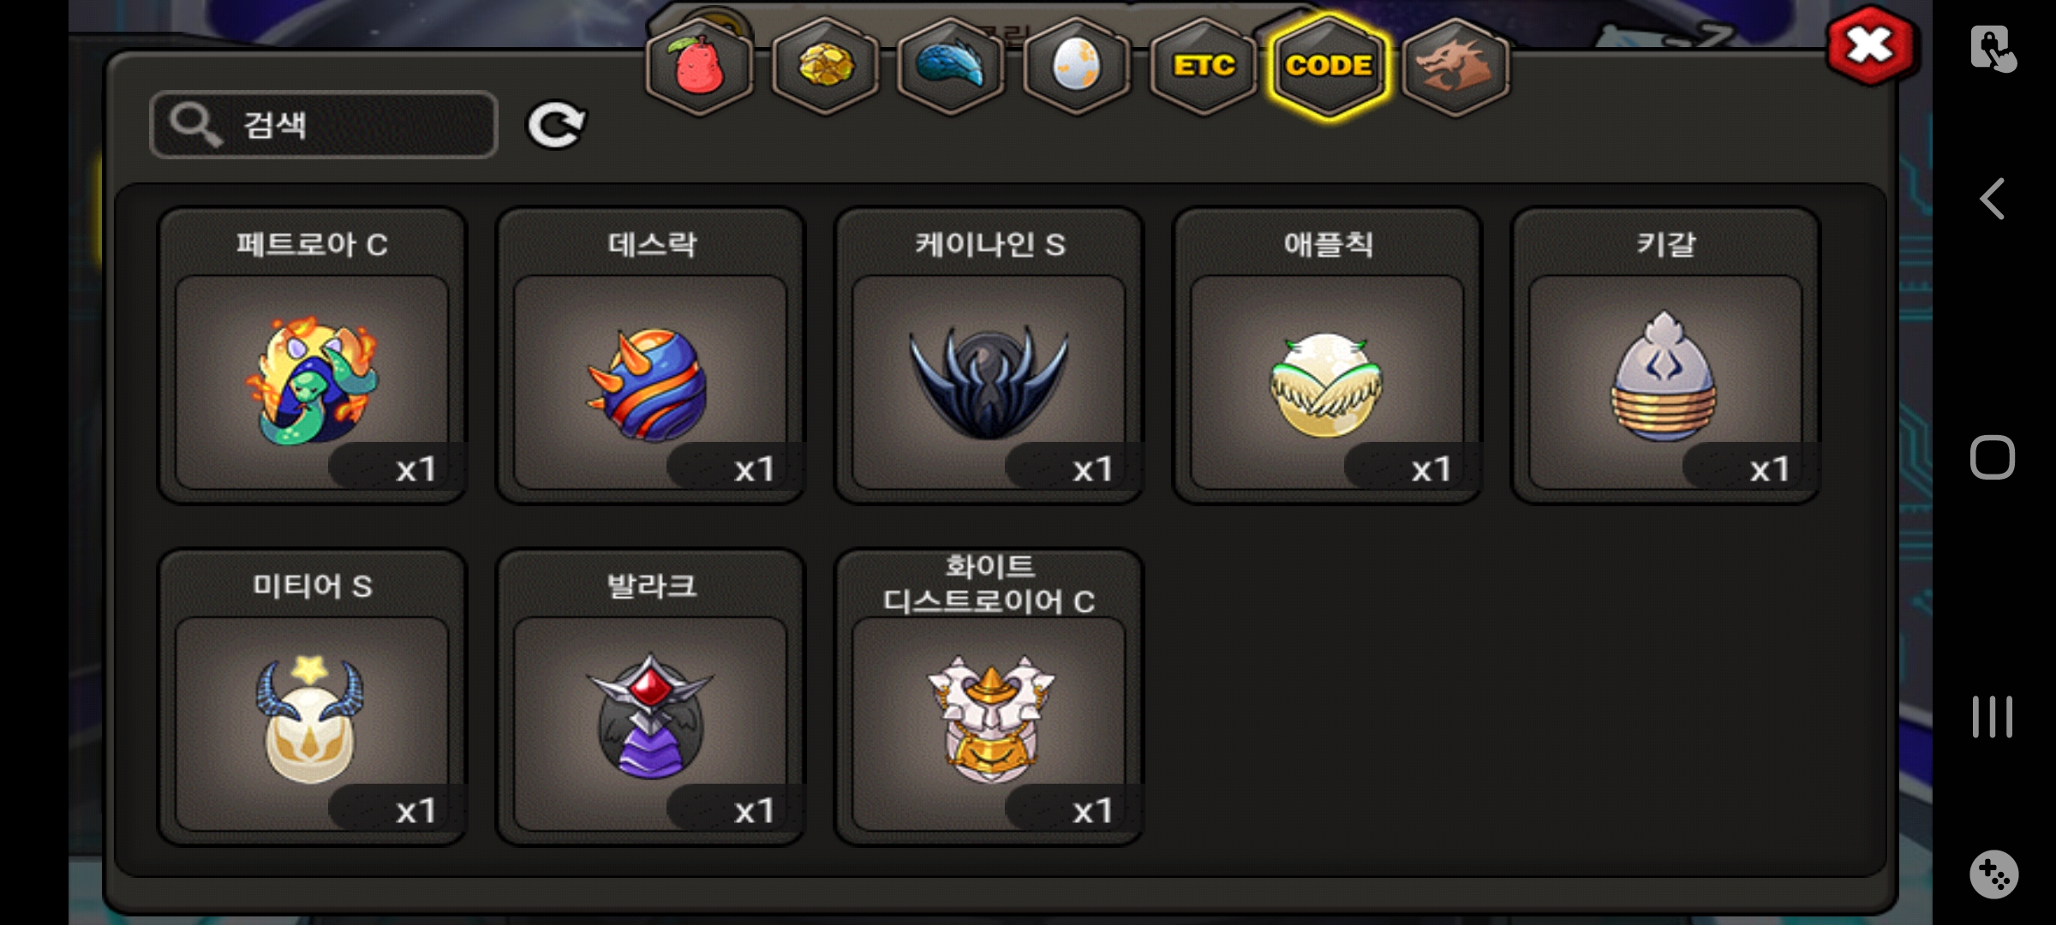Open the fruit food category tab

coord(700,66)
